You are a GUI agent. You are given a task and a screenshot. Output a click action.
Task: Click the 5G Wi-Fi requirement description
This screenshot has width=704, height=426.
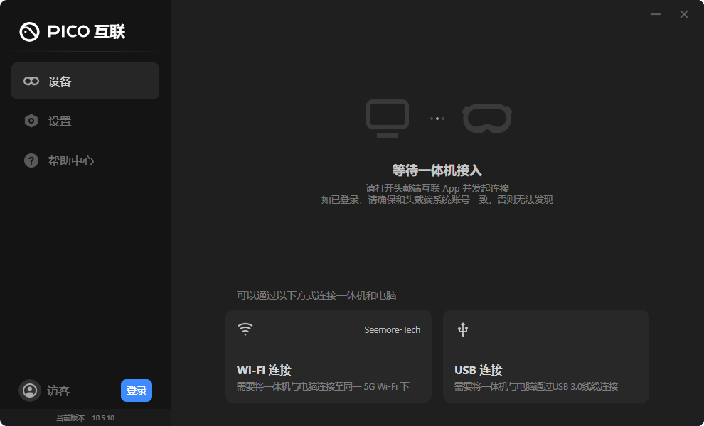coord(323,386)
